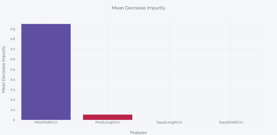
Task: Select the PetalLengthCm x-axis label
Action: point(108,122)
